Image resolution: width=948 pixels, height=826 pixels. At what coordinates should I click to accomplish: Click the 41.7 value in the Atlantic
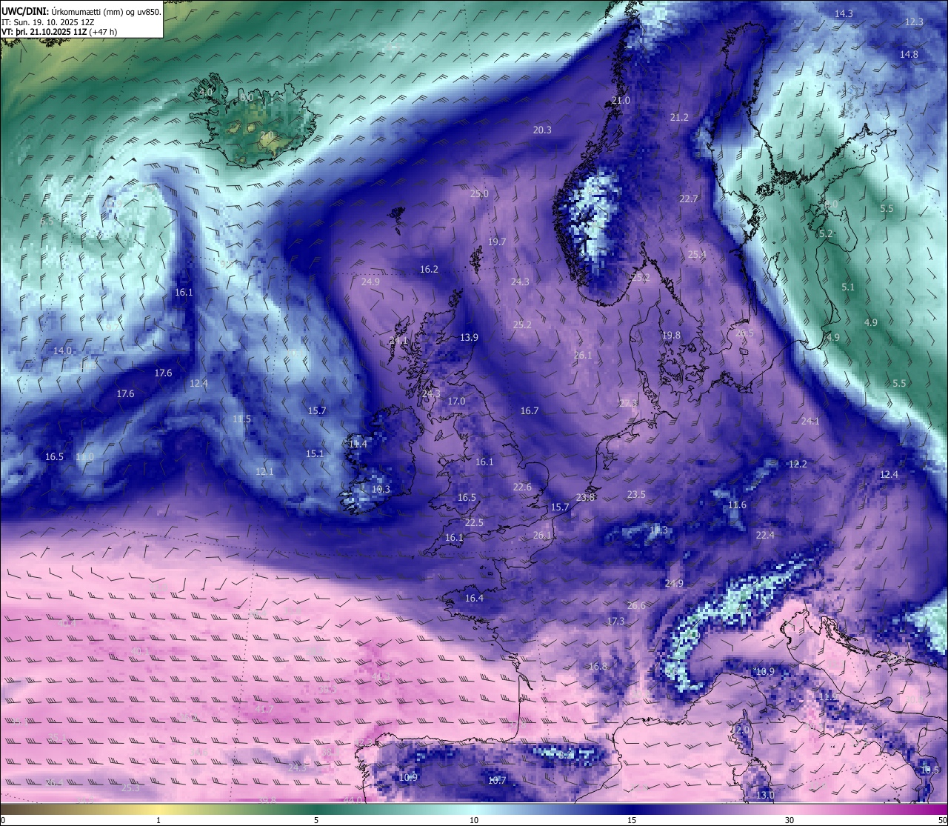click(264, 710)
